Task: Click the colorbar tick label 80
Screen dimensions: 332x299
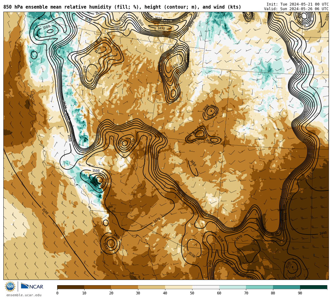Action: pyautogui.click(x=273, y=293)
